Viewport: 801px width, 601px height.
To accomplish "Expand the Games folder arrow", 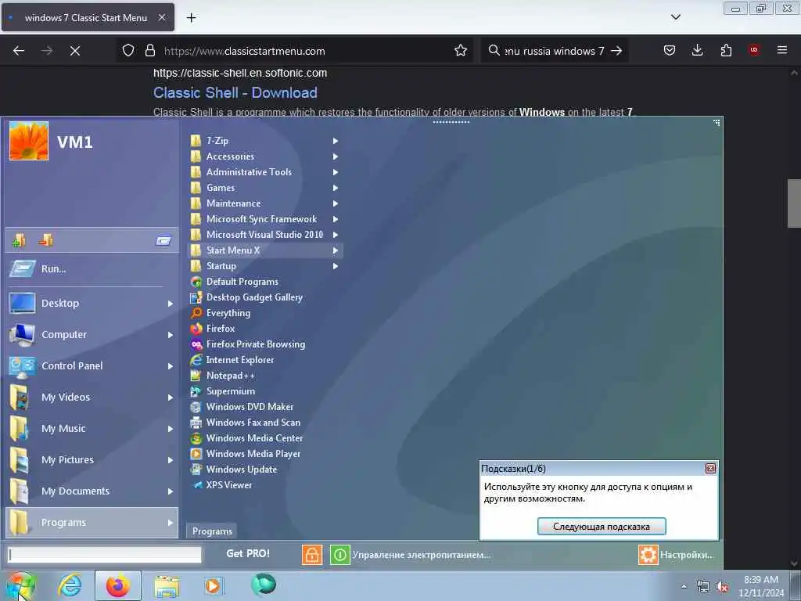I will tap(335, 188).
